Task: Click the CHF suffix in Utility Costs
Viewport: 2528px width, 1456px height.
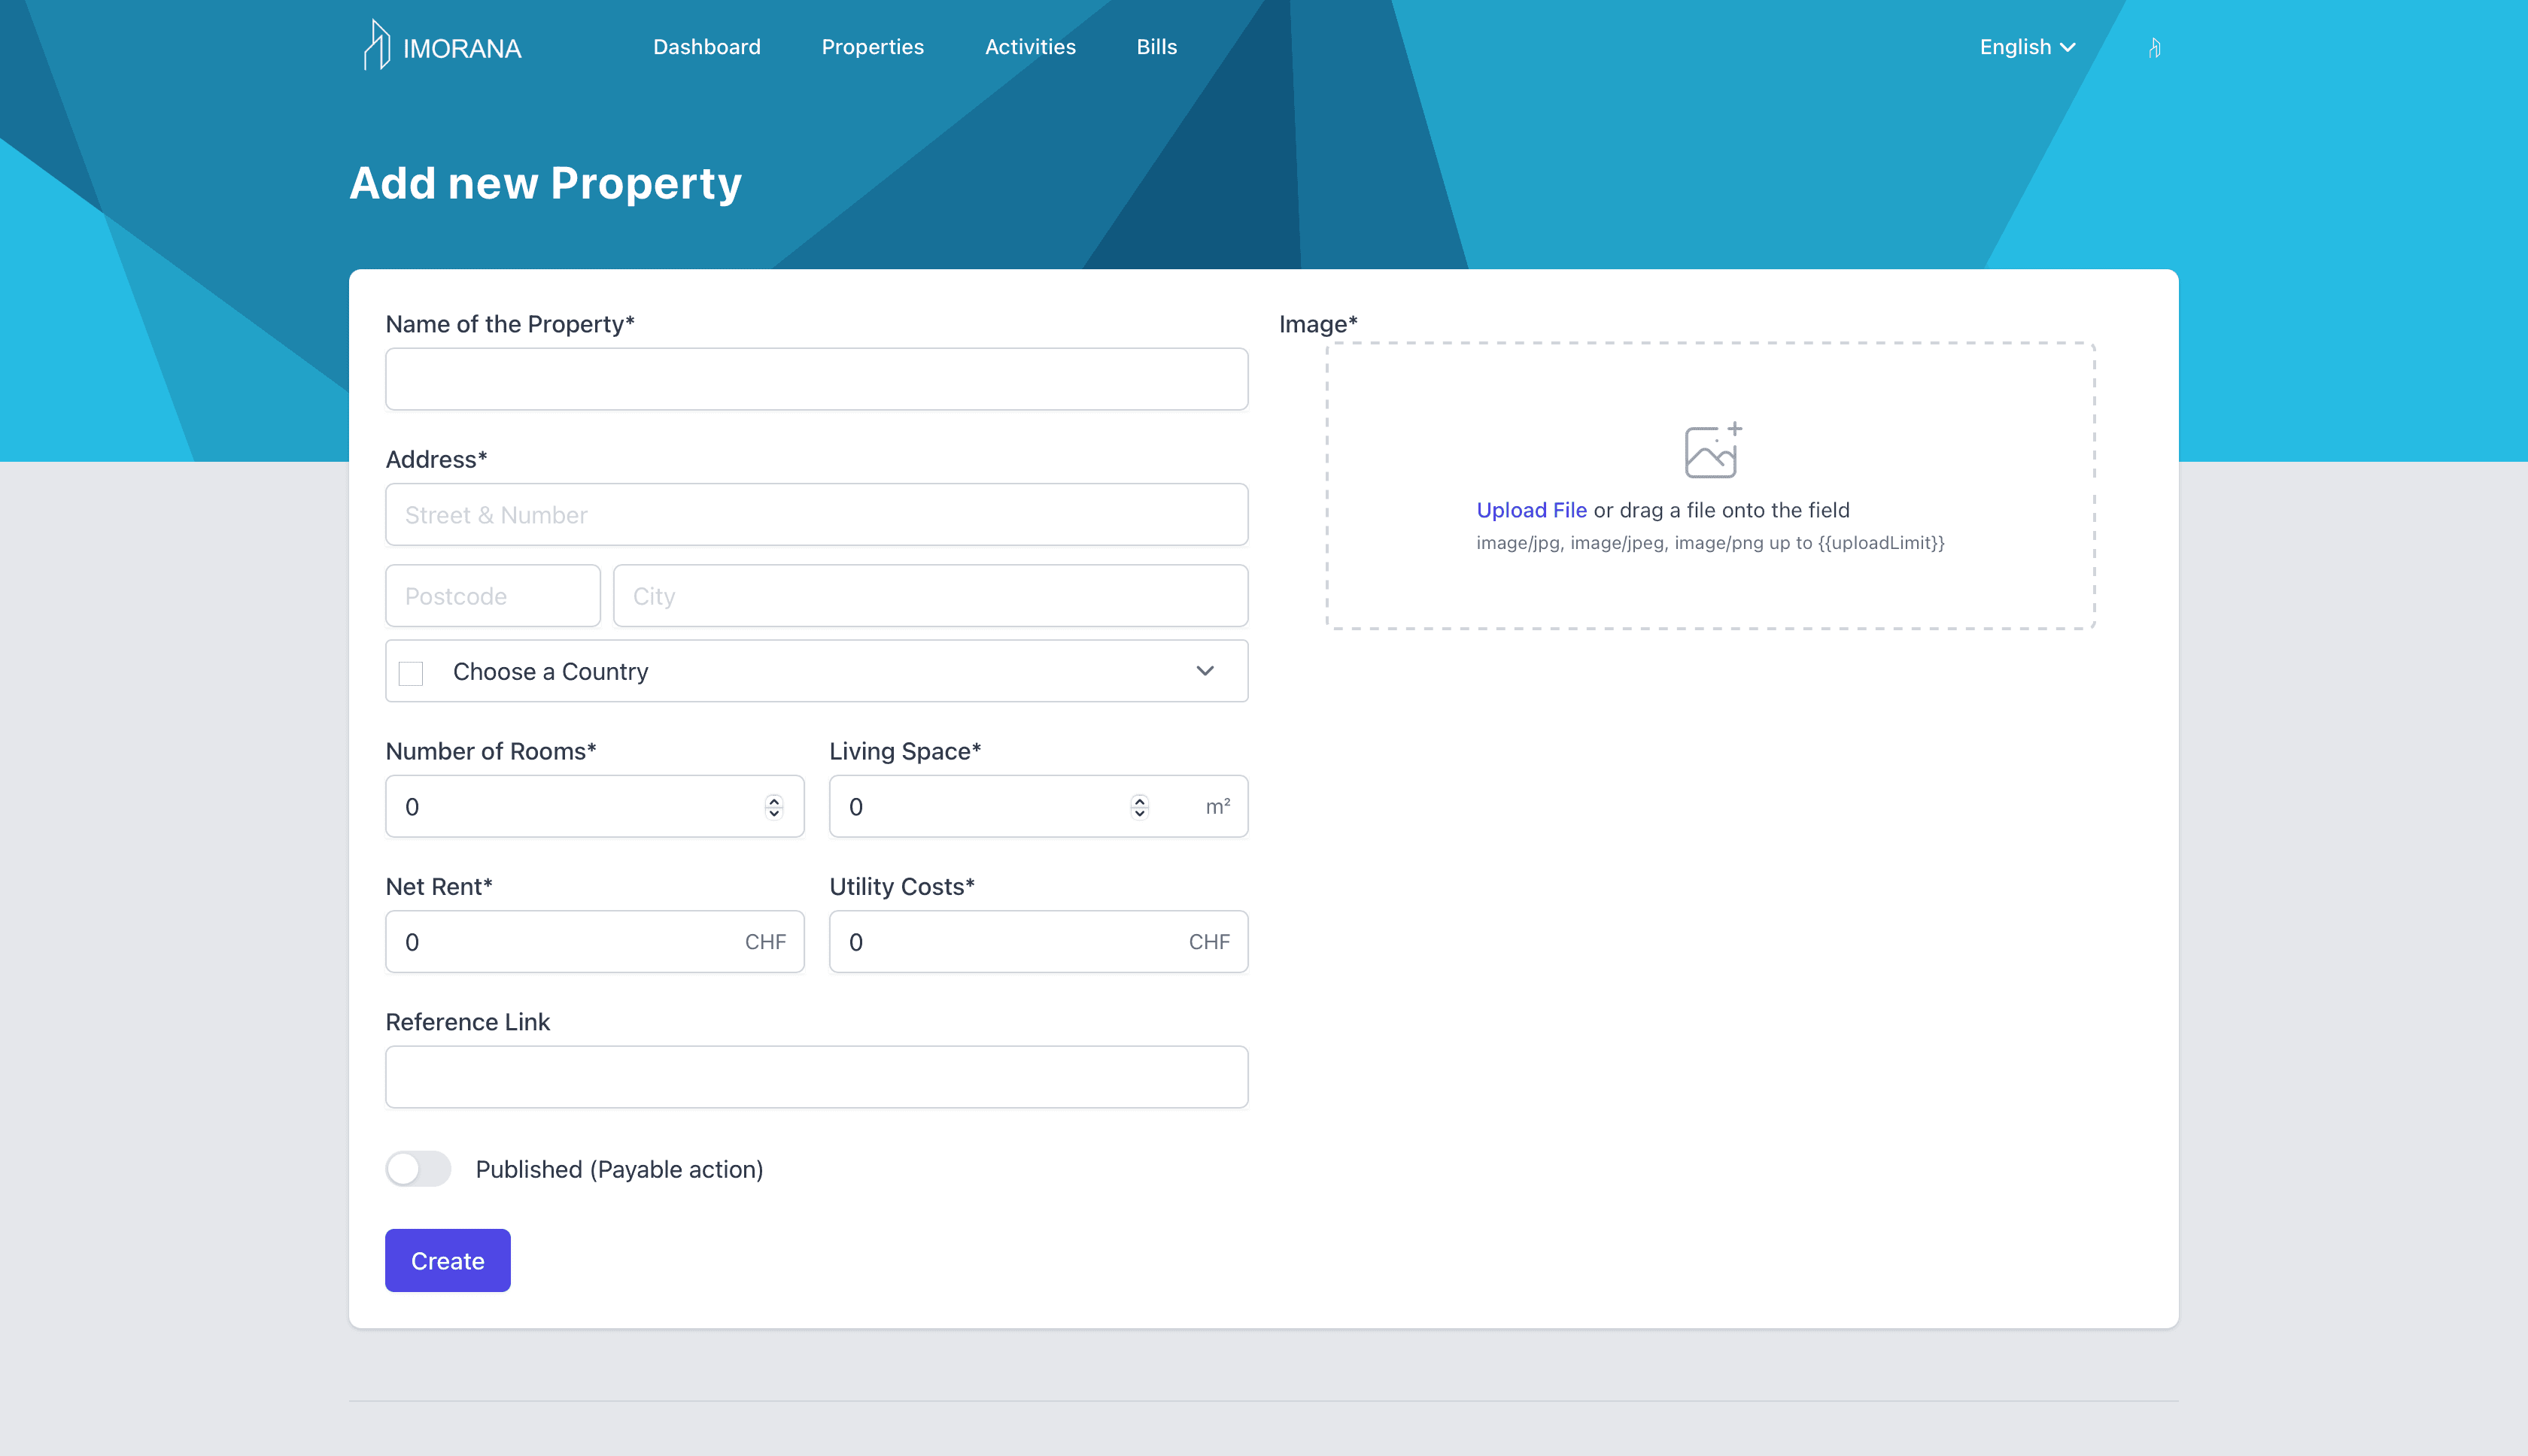Action: click(1210, 942)
